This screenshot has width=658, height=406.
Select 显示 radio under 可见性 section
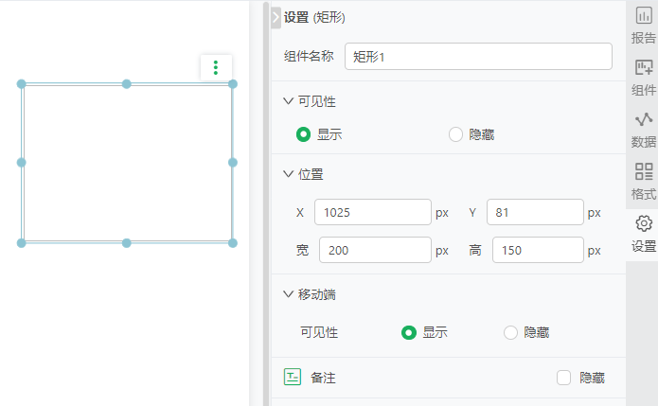304,134
